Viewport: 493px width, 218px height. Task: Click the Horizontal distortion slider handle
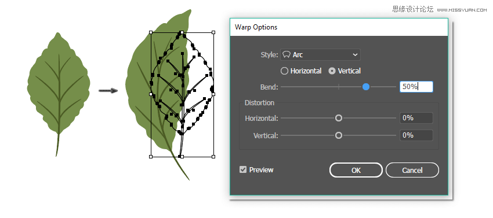pos(339,119)
